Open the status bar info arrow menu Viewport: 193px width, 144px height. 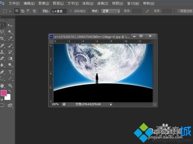(x=111, y=104)
